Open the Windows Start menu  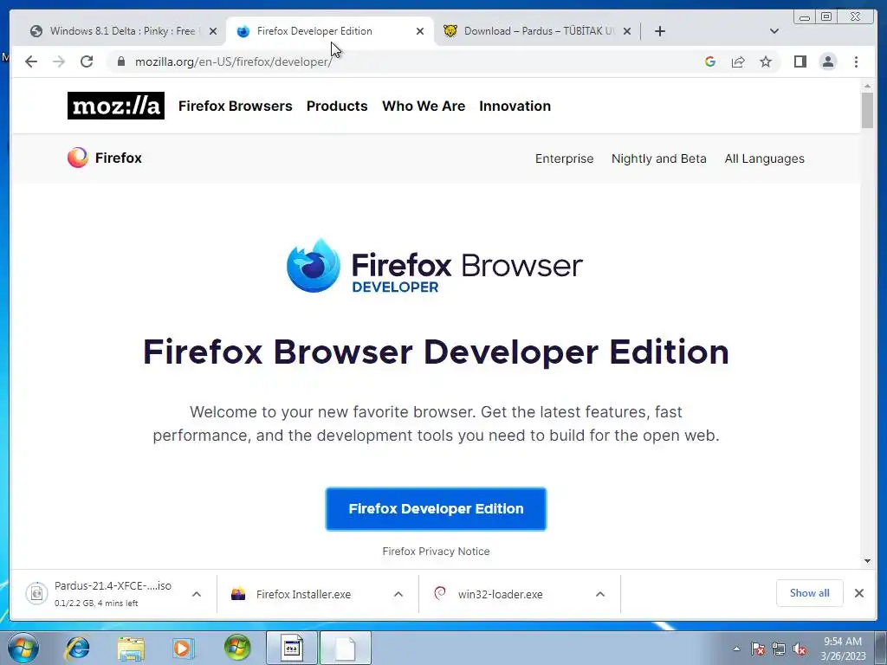pos(23,648)
